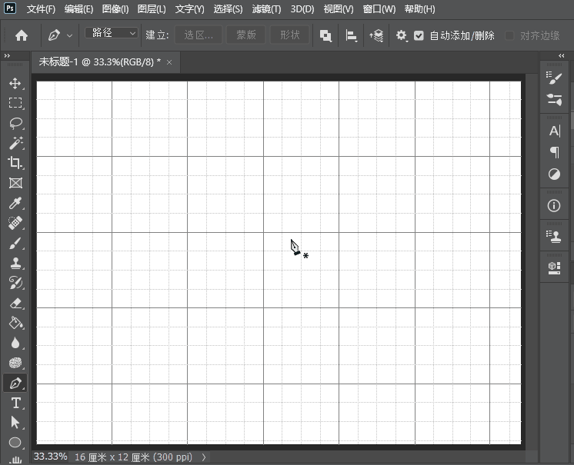Open path alignment options

tap(351, 35)
